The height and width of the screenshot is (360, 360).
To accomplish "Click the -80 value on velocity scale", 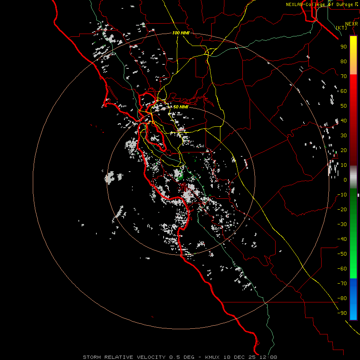I will (x=342, y=298).
